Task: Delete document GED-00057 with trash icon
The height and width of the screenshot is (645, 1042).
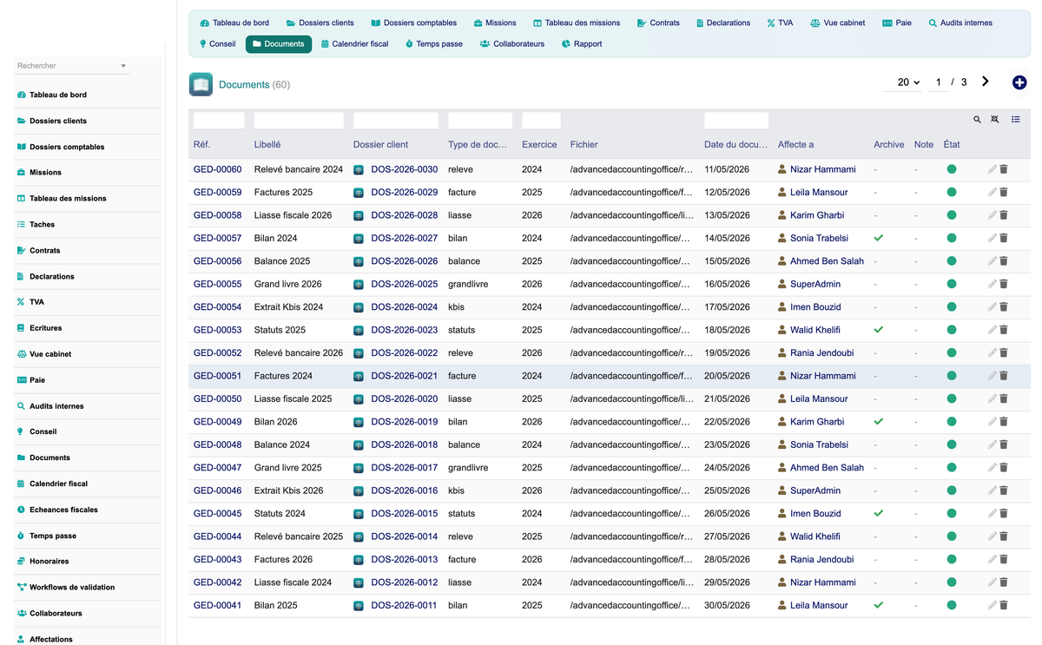Action: (x=1004, y=238)
